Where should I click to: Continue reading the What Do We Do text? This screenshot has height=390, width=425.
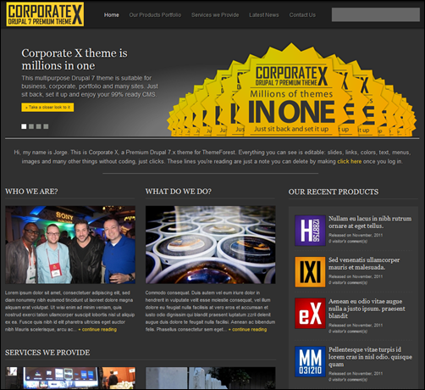[x=247, y=330]
